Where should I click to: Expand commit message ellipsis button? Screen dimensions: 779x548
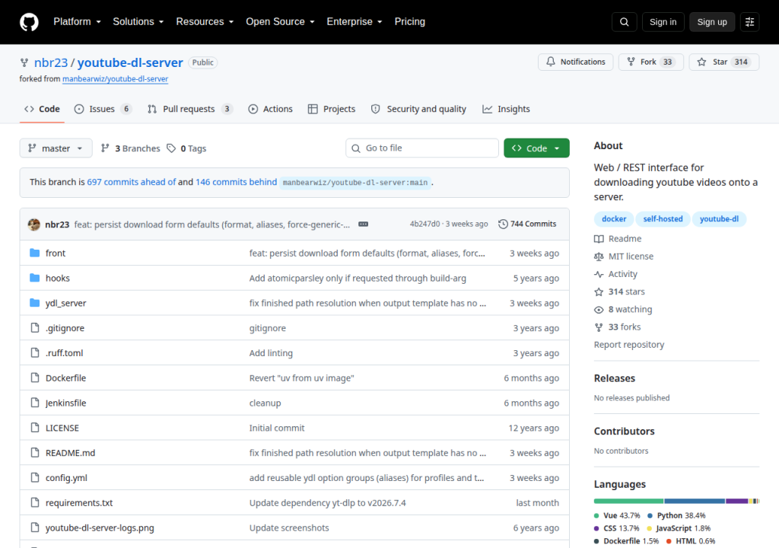pos(363,225)
